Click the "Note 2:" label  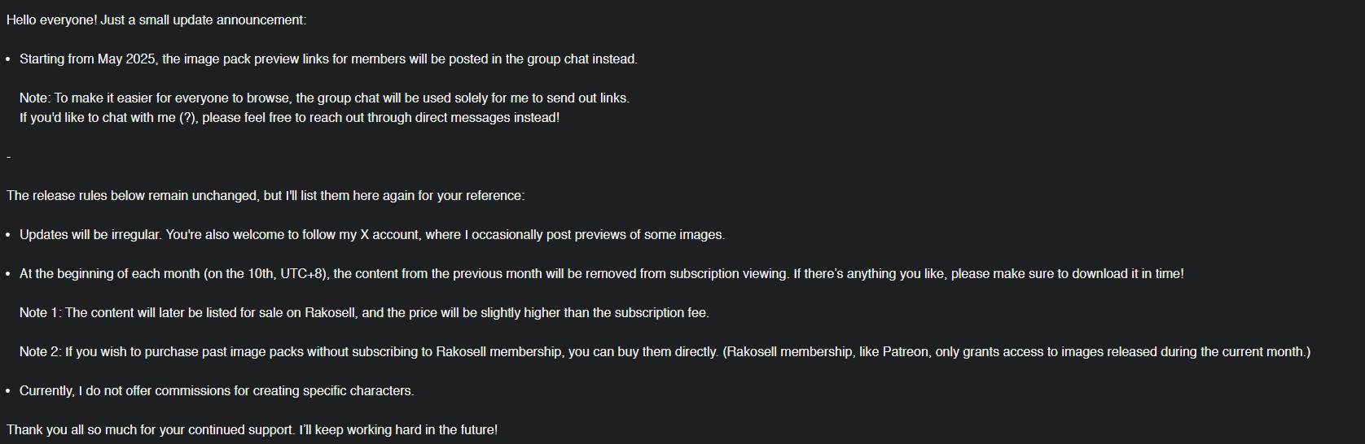[41, 352]
